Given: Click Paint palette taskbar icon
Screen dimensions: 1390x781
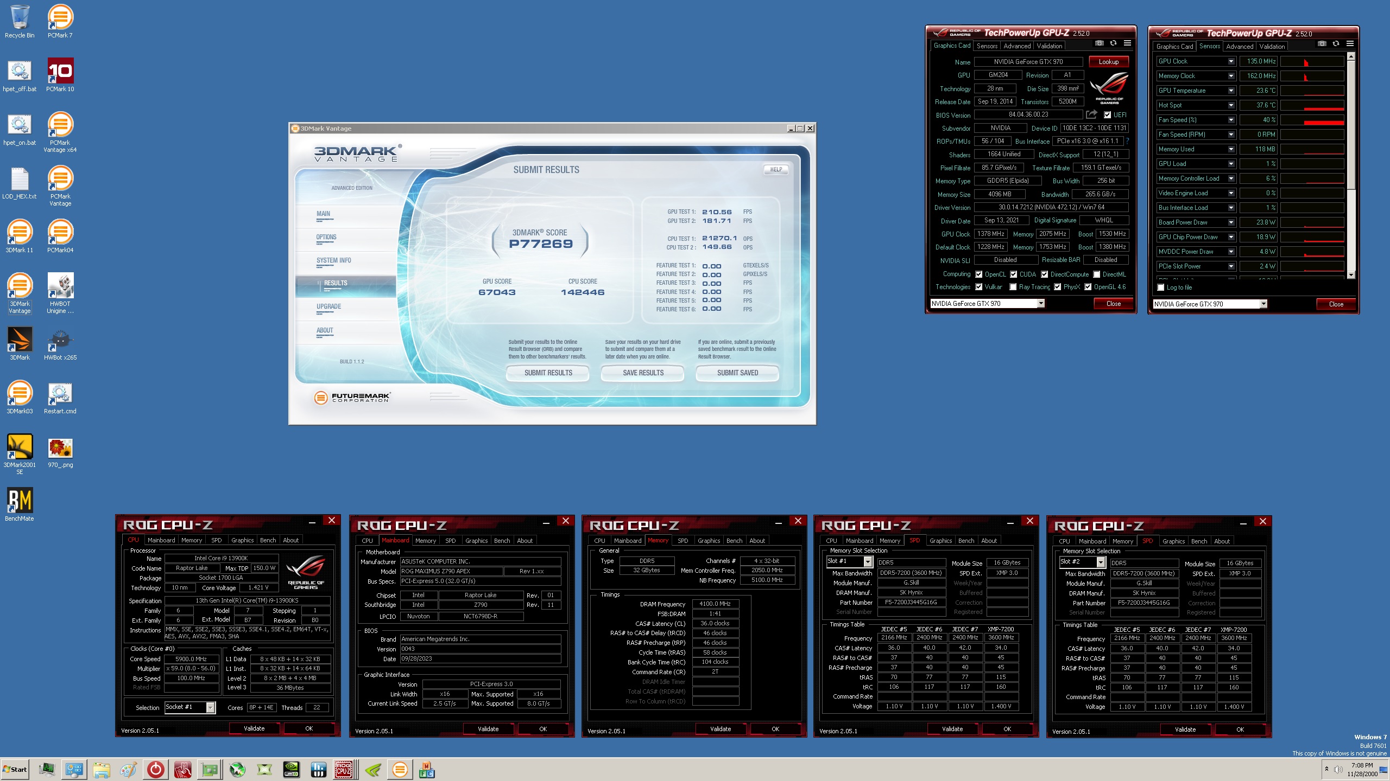Looking at the screenshot, I should (x=129, y=769).
